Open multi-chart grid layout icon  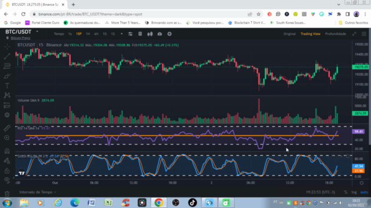(364, 34)
